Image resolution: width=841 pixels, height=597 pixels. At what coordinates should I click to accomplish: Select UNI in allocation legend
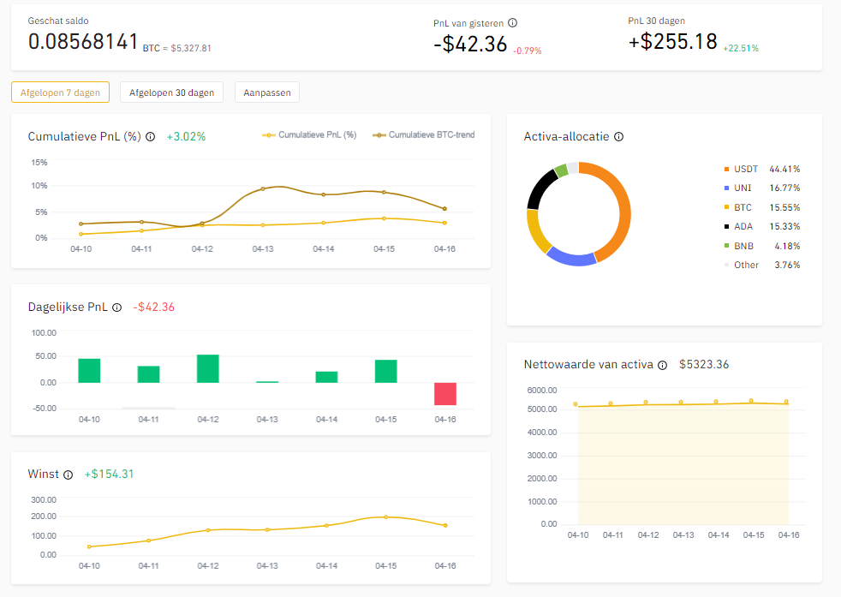[x=742, y=188]
